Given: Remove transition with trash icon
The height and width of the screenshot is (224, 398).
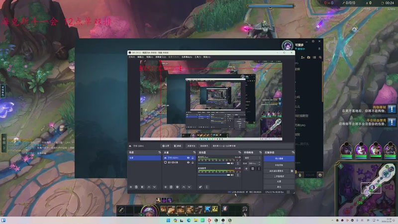Looking at the screenshot, I should click(x=252, y=169).
